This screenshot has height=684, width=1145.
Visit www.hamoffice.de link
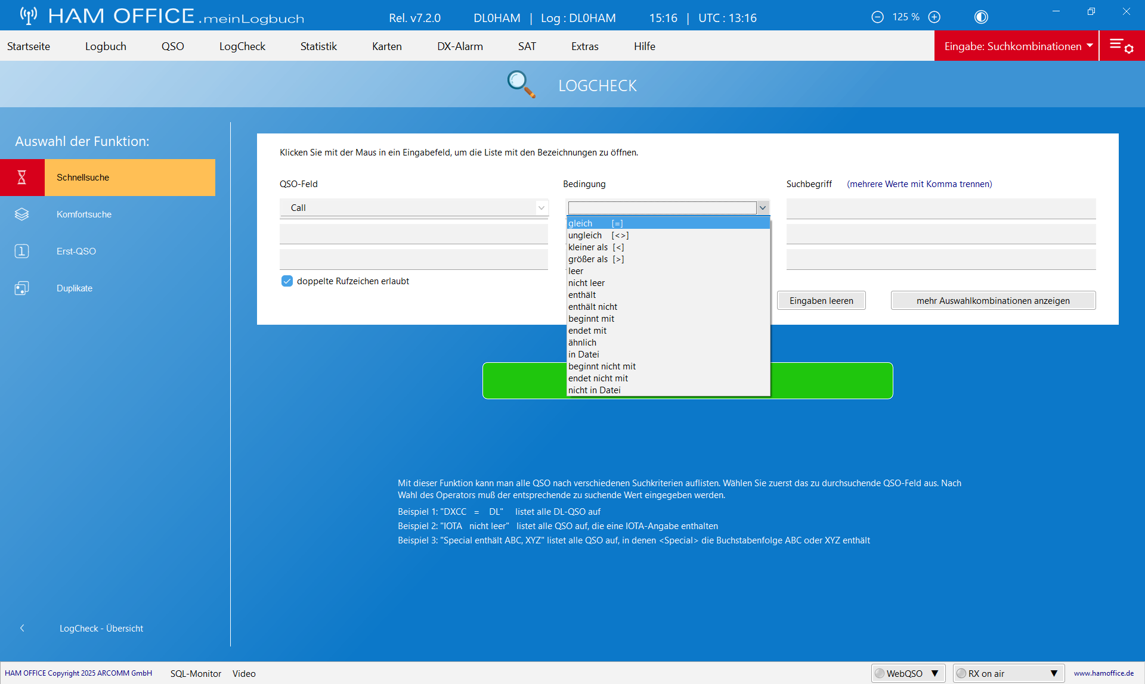tap(1104, 673)
